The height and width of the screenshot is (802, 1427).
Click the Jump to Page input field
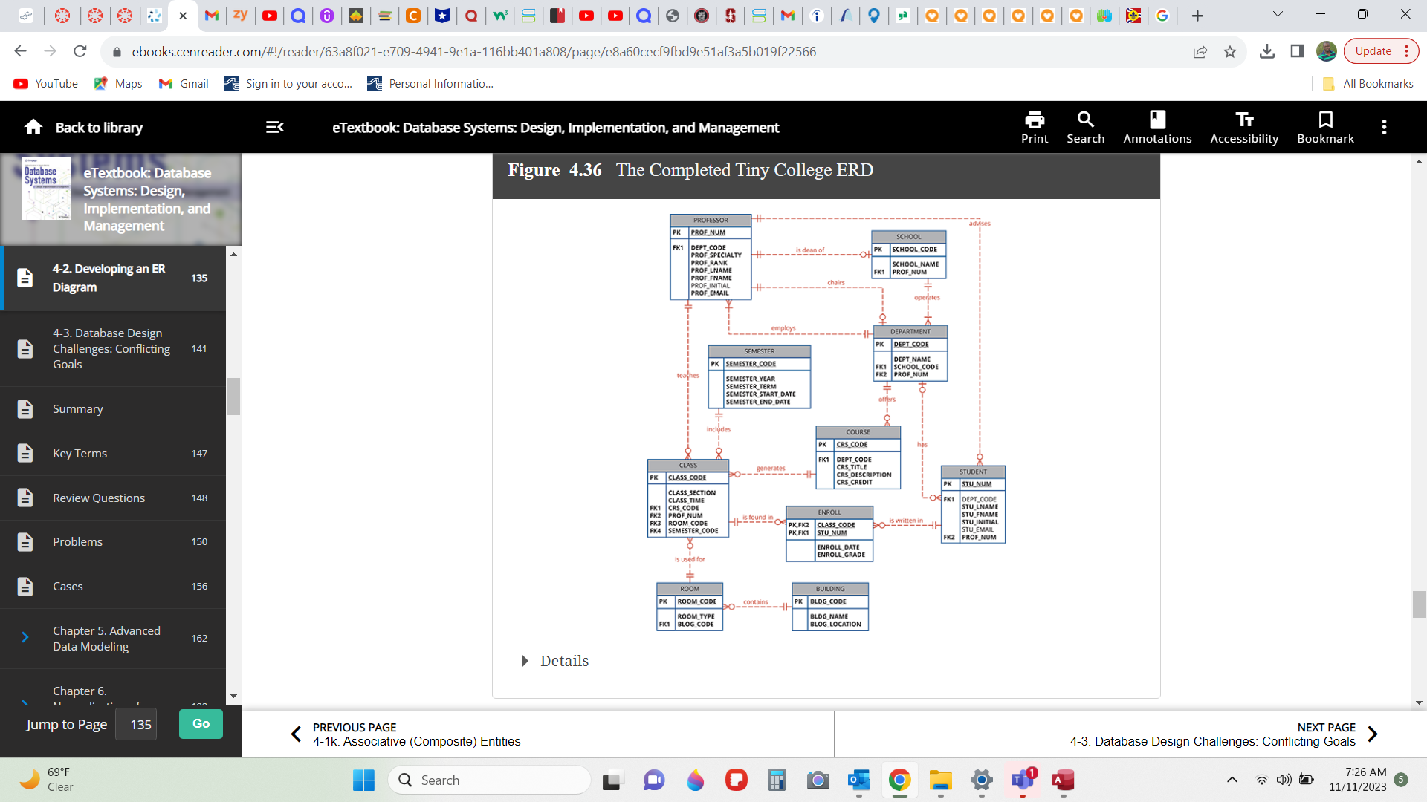click(136, 724)
